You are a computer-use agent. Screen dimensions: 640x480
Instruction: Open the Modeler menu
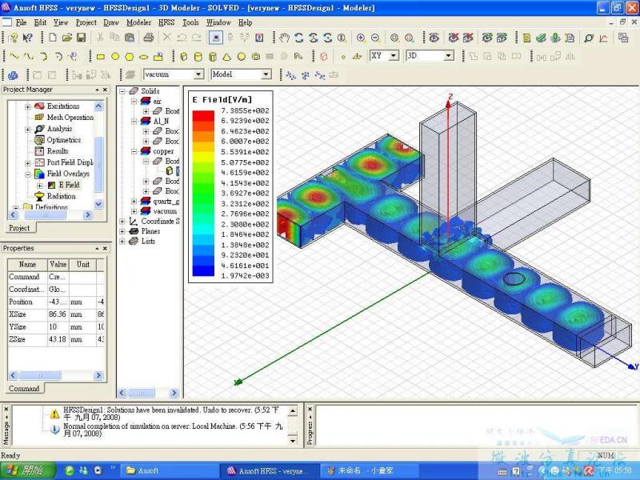(138, 22)
